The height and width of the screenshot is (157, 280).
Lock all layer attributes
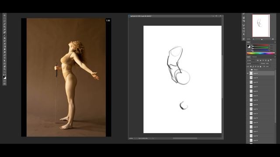pyautogui.click(x=261, y=67)
